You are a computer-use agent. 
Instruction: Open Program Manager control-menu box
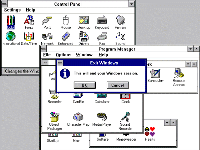tap(43, 49)
